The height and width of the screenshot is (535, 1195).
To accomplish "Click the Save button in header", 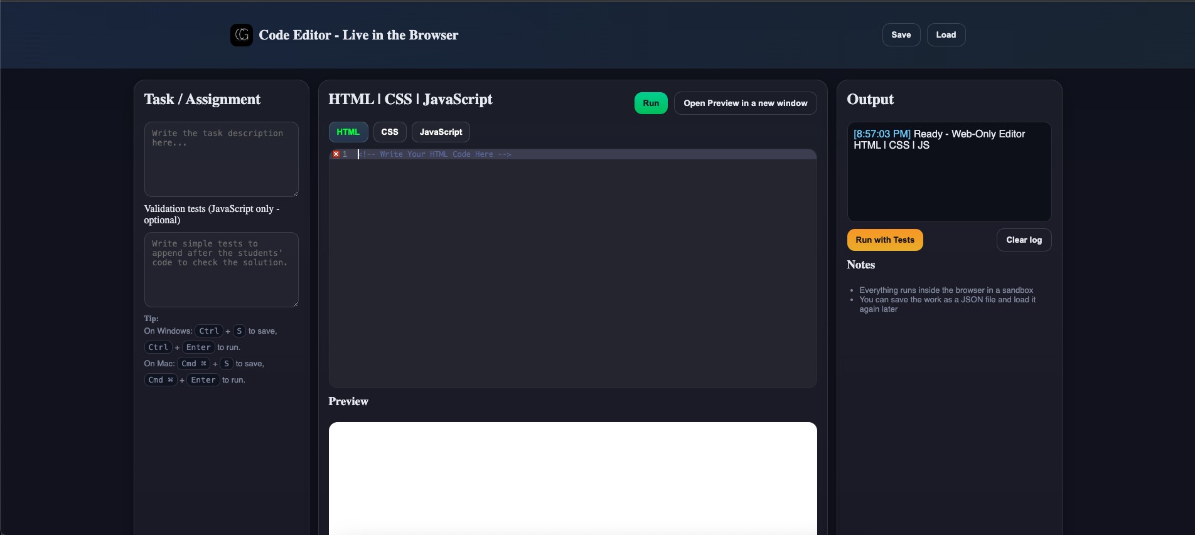I will 901,35.
